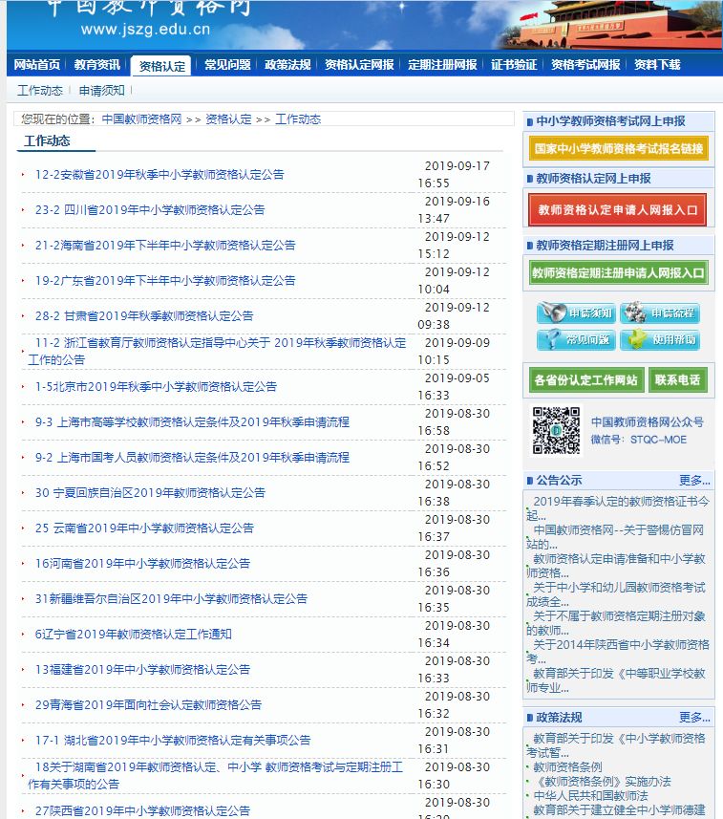Click 资格认定 breadcrumb link
The width and height of the screenshot is (723, 819).
[228, 119]
